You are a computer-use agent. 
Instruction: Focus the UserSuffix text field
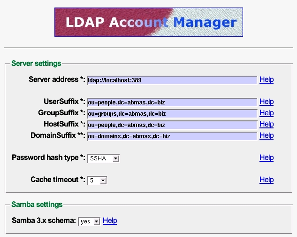(172, 102)
